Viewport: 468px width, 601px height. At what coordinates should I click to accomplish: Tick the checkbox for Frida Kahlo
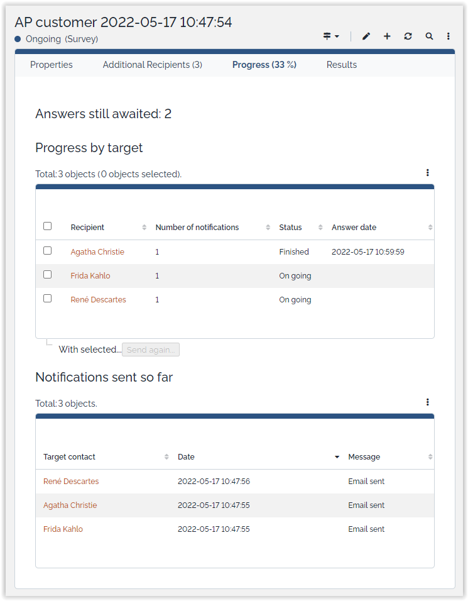[x=47, y=275]
